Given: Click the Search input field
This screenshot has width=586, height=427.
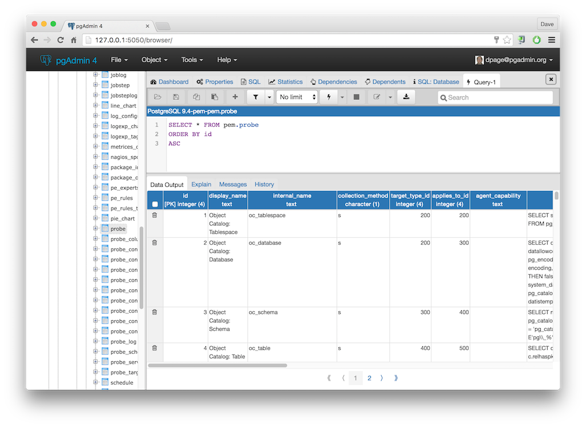Looking at the screenshot, I should pyautogui.click(x=495, y=97).
